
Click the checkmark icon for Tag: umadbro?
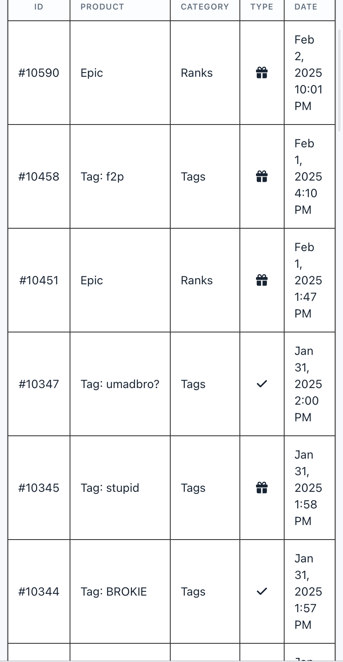click(262, 384)
